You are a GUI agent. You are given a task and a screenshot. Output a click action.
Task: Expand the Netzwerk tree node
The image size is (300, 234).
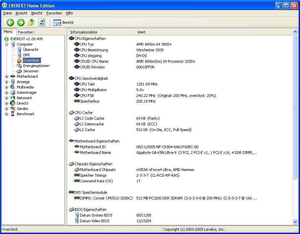[x=6, y=98]
